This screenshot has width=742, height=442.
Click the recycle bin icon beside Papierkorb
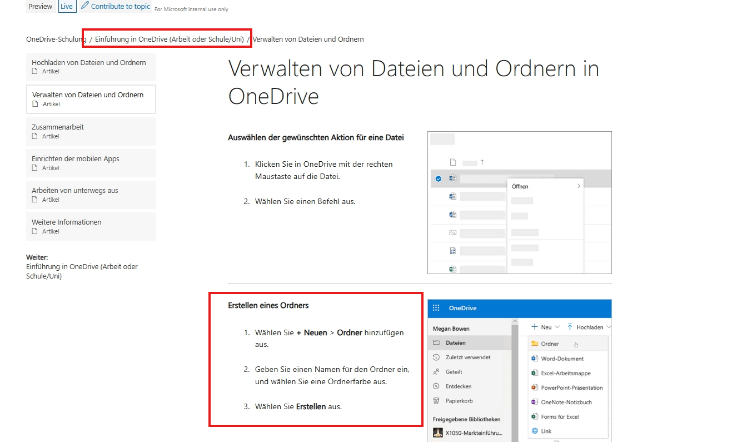tap(436, 401)
